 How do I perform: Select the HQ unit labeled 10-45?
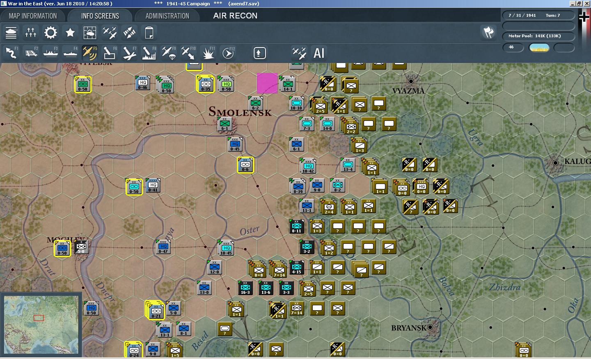[226, 248]
